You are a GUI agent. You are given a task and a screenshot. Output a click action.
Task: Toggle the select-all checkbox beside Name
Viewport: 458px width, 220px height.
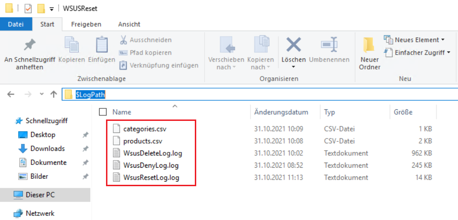[103, 112]
